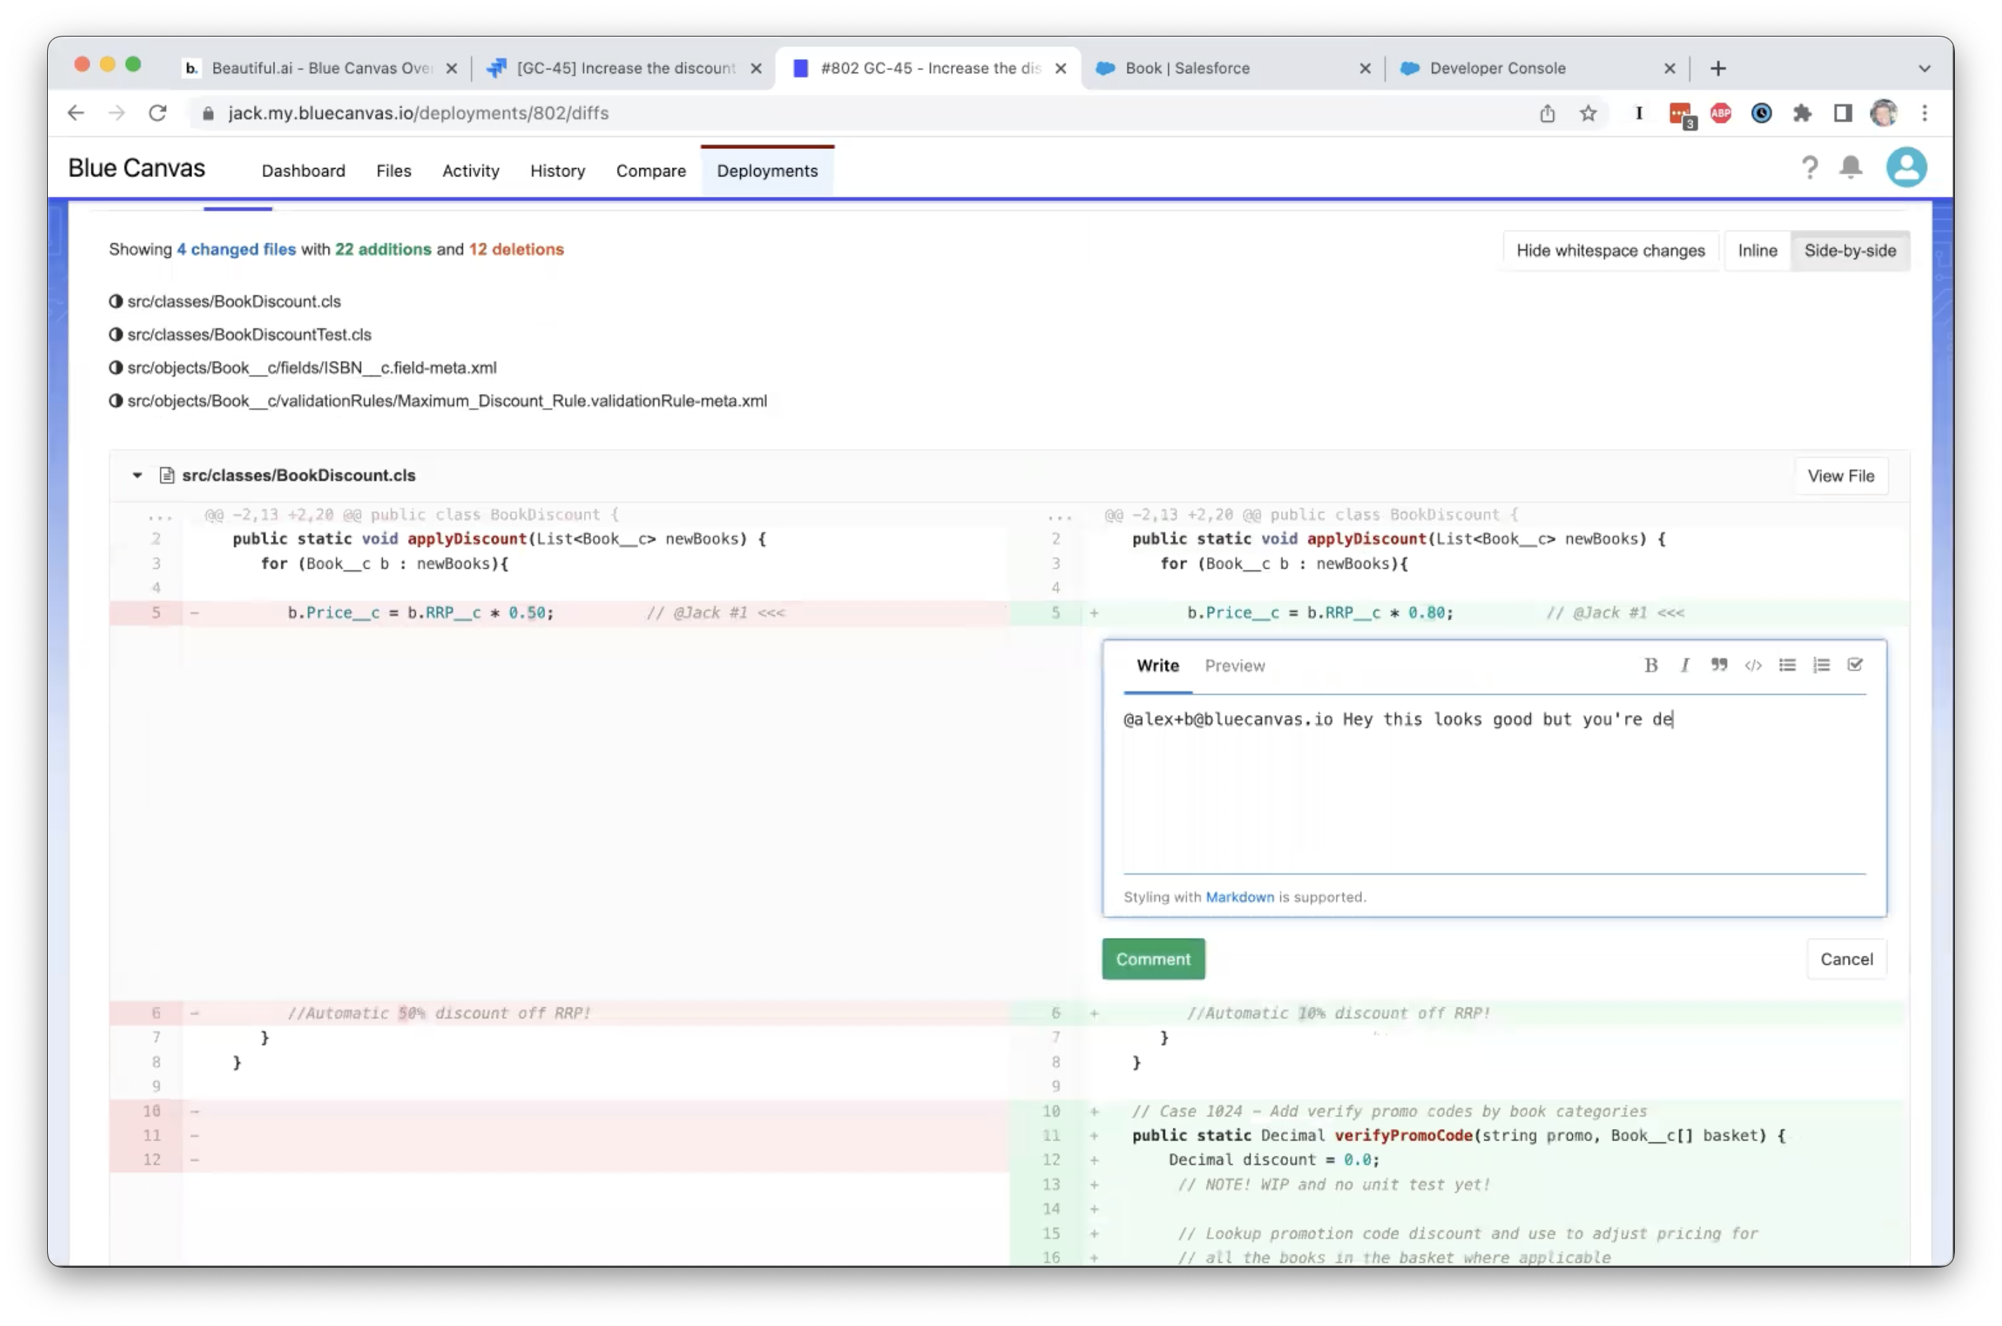The image size is (2002, 1326).
Task: Open the AdBlock Plus extension
Action: (1720, 113)
